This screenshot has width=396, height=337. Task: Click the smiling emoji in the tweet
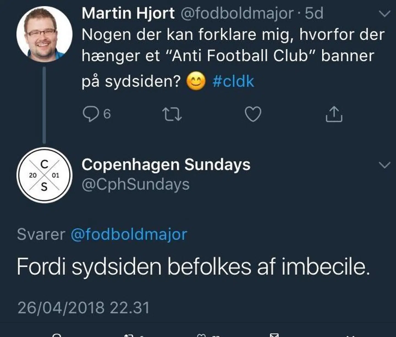pyautogui.click(x=196, y=81)
